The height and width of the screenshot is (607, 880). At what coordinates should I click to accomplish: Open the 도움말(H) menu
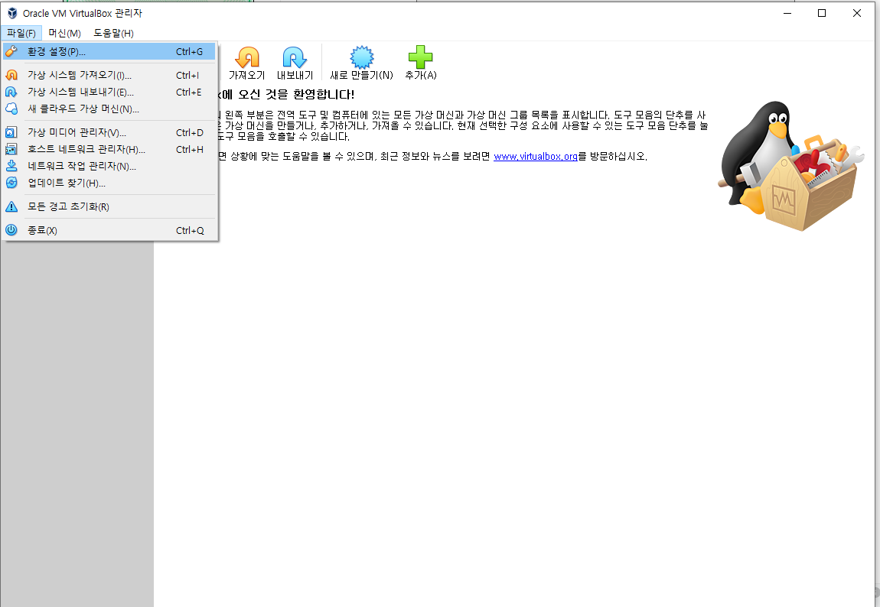click(x=113, y=33)
